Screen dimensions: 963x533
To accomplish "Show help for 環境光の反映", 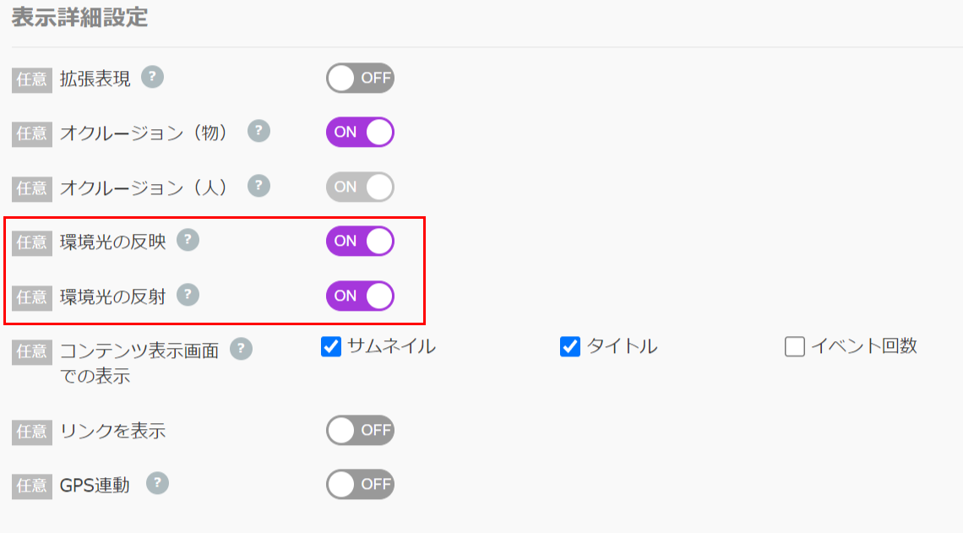I will (x=188, y=240).
